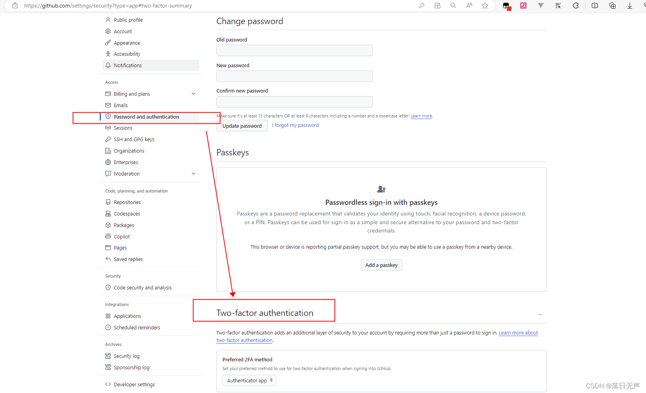This screenshot has height=393, width=646.
Task: Click the Confirm new password field
Action: pyautogui.click(x=295, y=102)
